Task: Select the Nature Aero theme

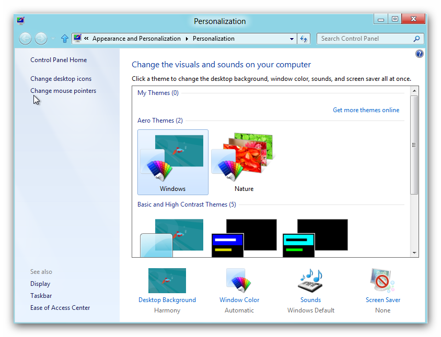Action: click(x=244, y=162)
